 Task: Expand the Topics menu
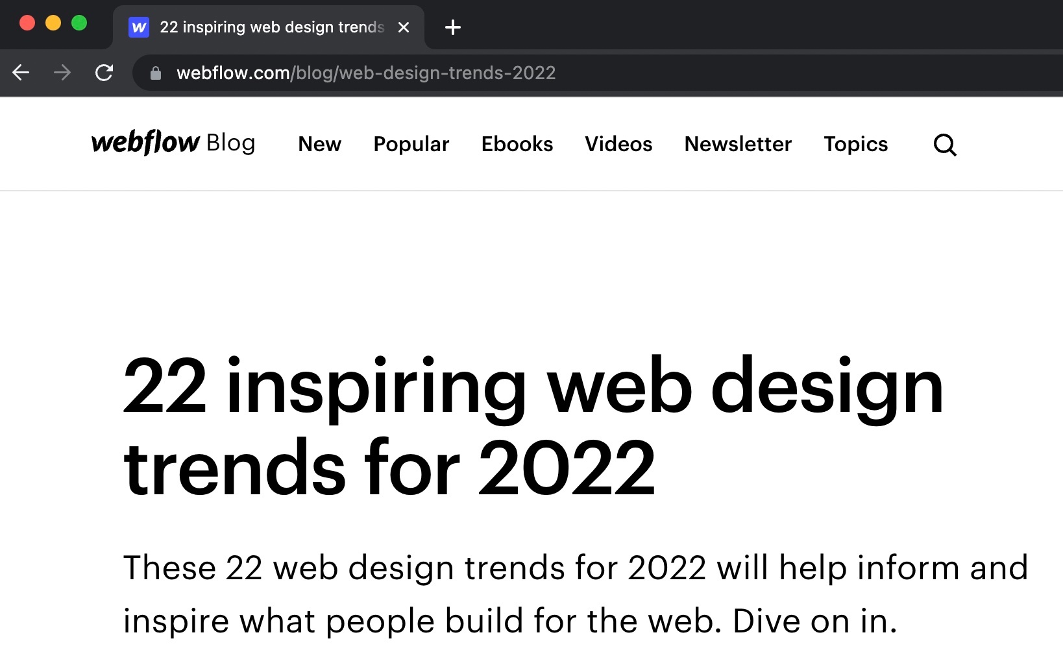point(855,144)
